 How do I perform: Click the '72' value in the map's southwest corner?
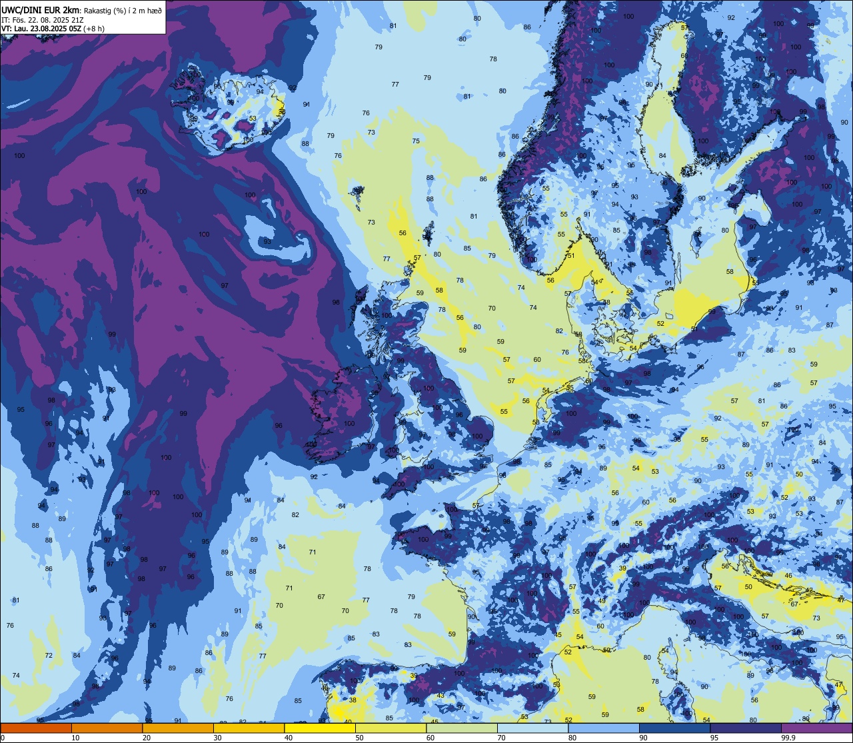[x=49, y=656]
